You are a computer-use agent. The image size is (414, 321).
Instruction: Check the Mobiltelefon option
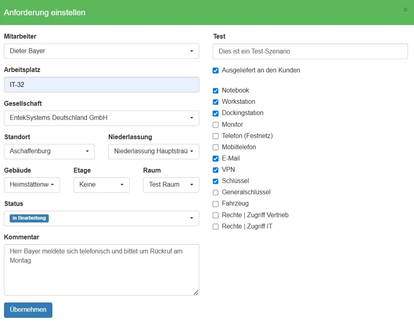216,147
